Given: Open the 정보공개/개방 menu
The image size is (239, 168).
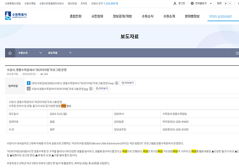Looking at the screenshot, I should pyautogui.click(x=122, y=16).
